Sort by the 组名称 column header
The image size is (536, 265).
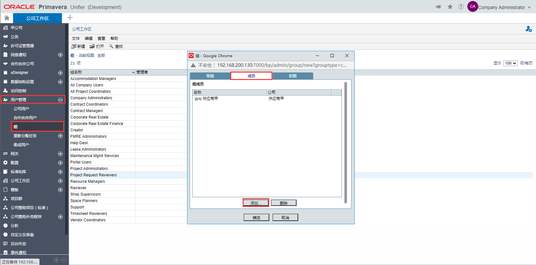point(102,72)
